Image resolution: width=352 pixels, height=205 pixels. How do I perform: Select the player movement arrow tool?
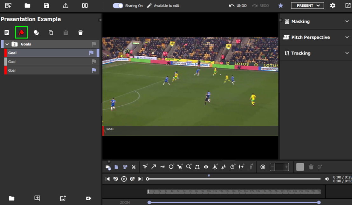tap(241, 166)
